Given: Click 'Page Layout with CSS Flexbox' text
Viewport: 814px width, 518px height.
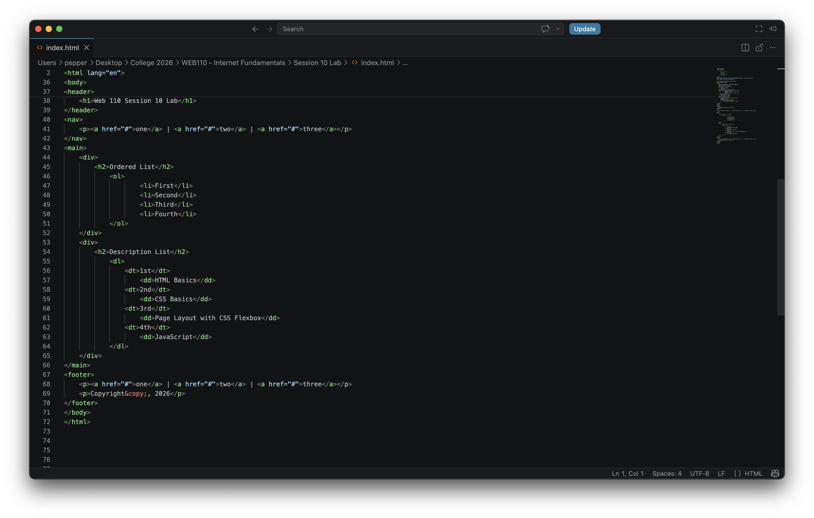Looking at the screenshot, I should (207, 318).
